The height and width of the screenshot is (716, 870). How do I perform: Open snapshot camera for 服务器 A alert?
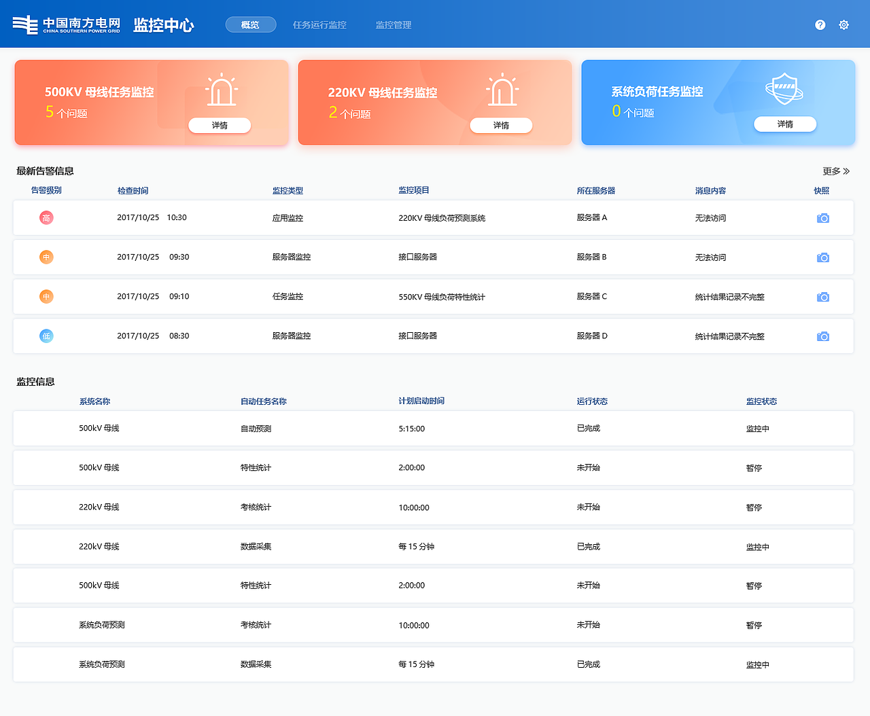point(823,218)
